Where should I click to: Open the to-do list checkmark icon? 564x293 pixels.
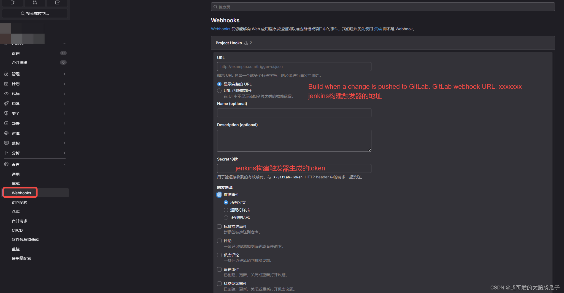click(x=57, y=3)
